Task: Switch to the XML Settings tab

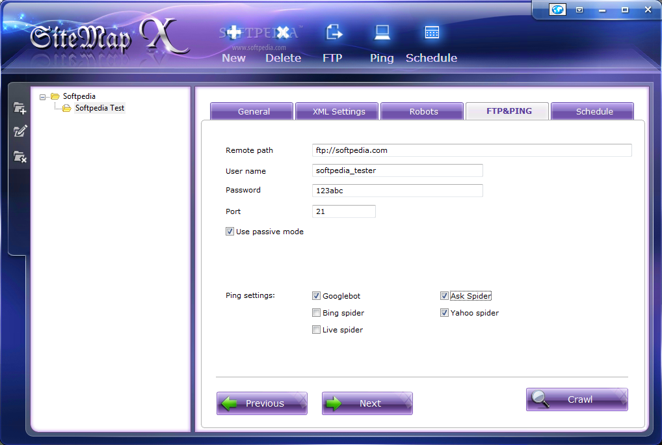Action: 337,111
